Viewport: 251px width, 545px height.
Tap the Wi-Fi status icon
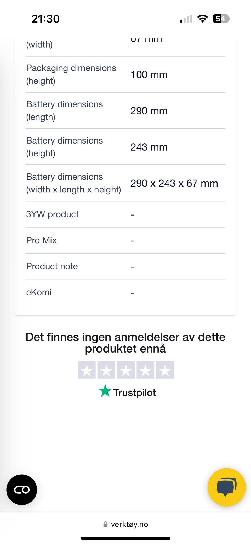(x=202, y=19)
